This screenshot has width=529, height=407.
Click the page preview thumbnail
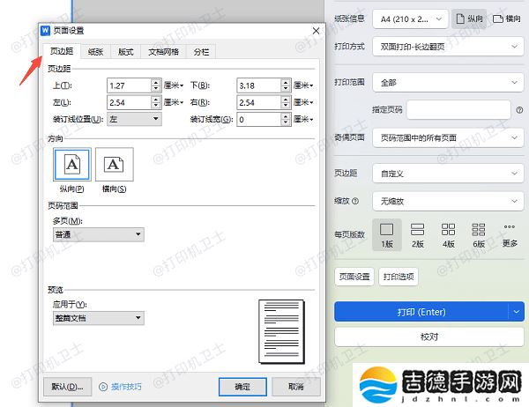point(282,332)
